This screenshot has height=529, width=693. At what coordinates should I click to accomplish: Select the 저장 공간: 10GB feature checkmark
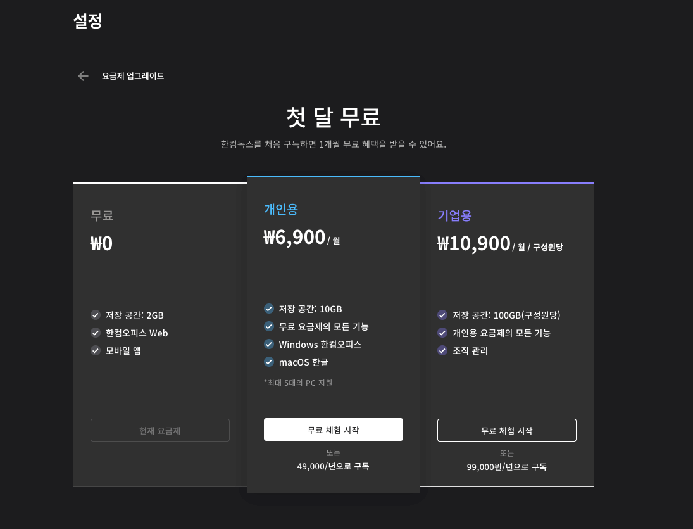[x=269, y=309]
